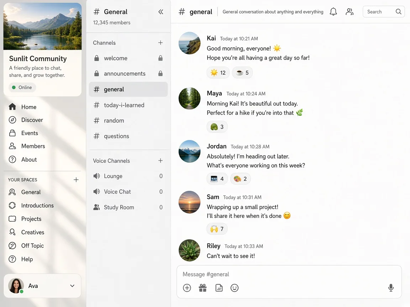
Task: Add a new channel with Channels plus
Action: pyautogui.click(x=161, y=43)
